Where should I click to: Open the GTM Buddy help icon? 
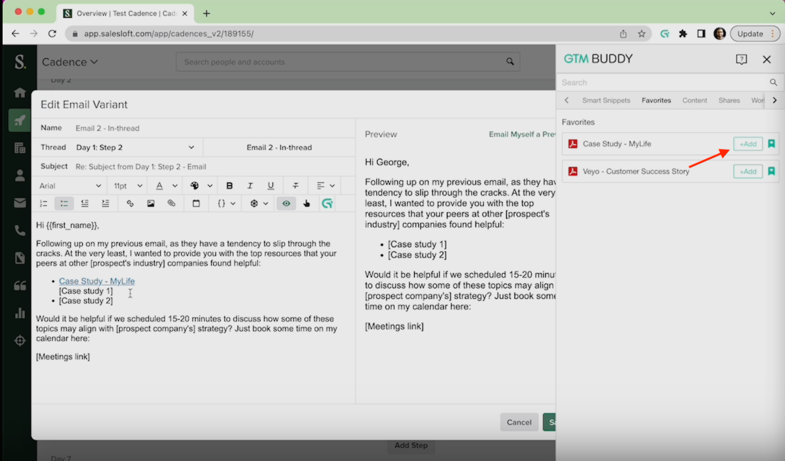[741, 59]
